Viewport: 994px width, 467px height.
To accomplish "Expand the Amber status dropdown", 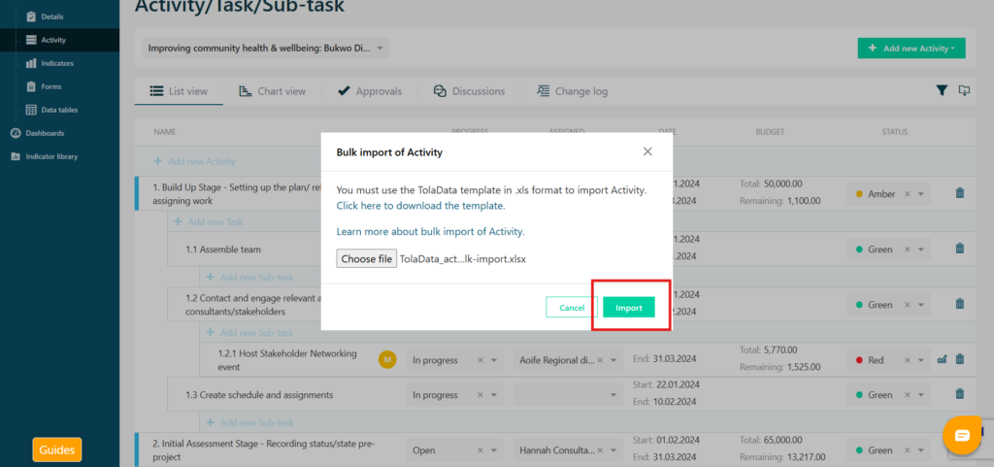I will coord(921,194).
